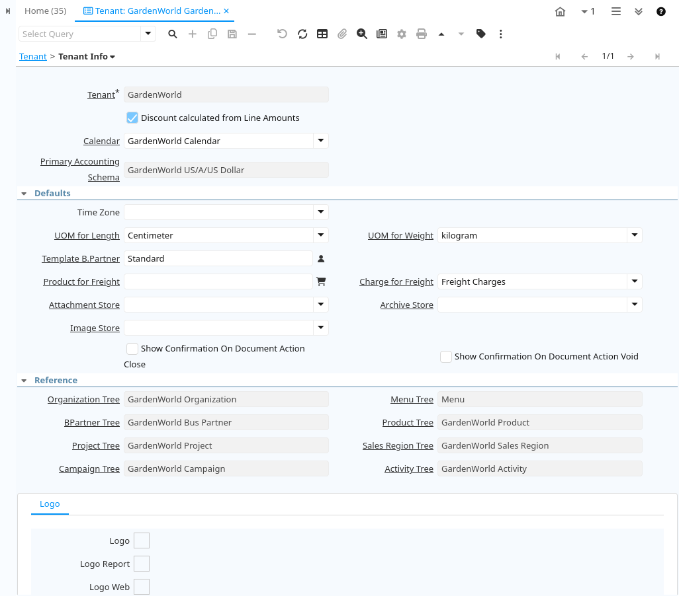Collapse the Reference section
The image size is (679, 596).
24,381
